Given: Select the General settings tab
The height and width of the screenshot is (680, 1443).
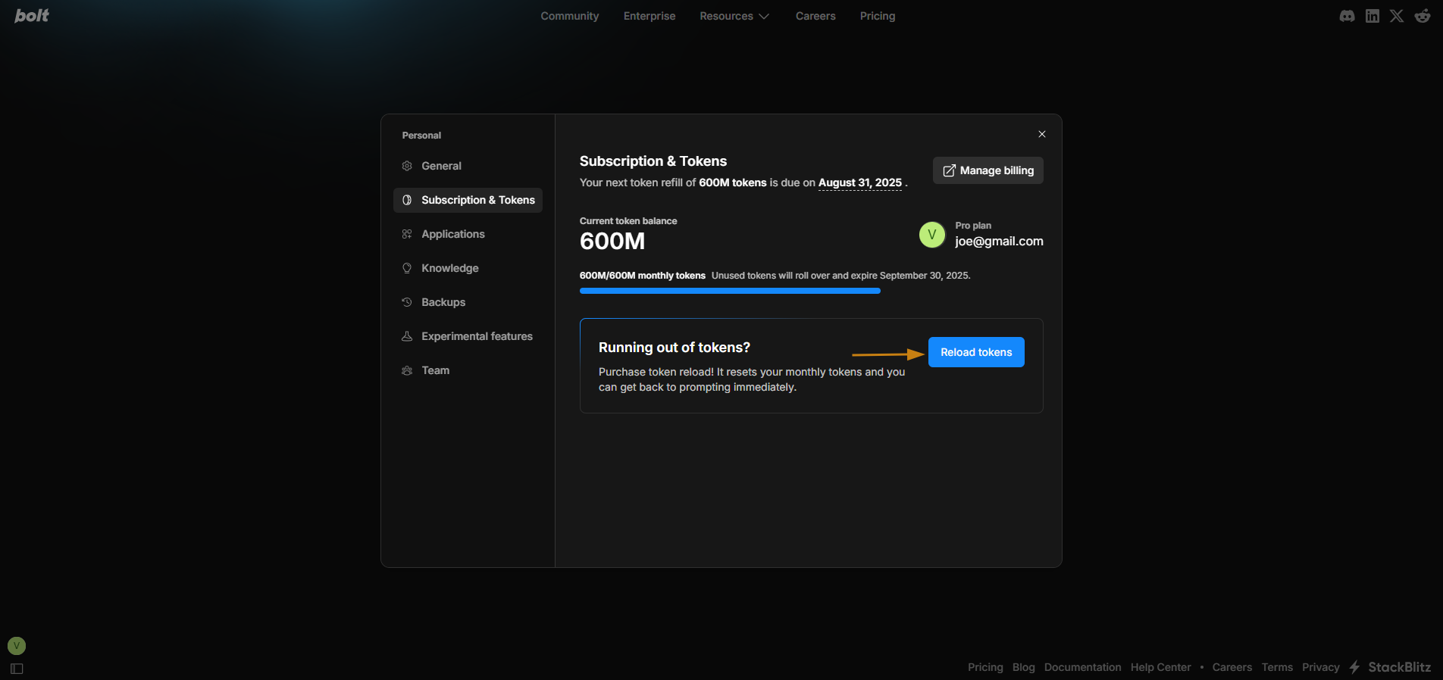Looking at the screenshot, I should click(x=468, y=166).
